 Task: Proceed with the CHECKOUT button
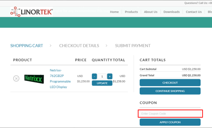170,83
